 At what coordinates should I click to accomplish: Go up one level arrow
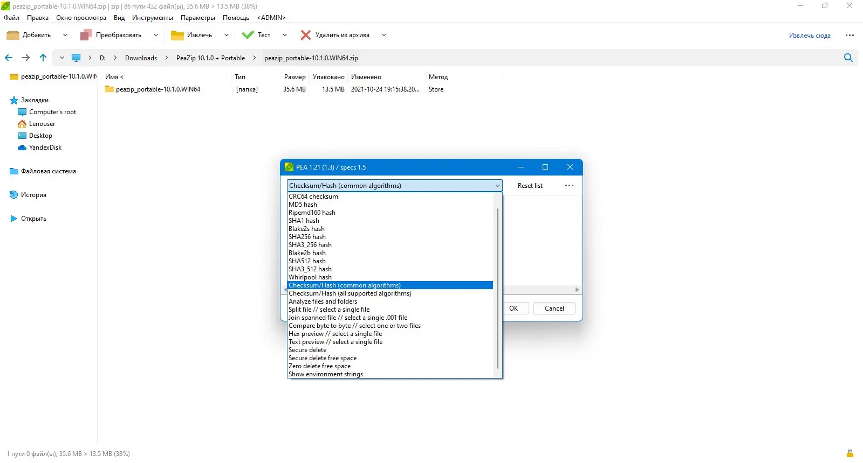coord(43,58)
